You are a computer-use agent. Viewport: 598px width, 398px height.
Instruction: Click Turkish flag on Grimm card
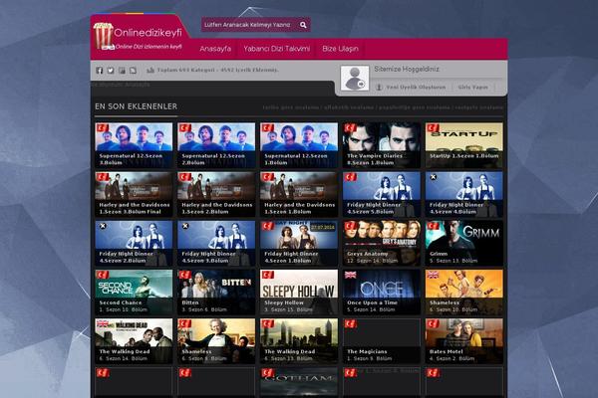[433, 226]
